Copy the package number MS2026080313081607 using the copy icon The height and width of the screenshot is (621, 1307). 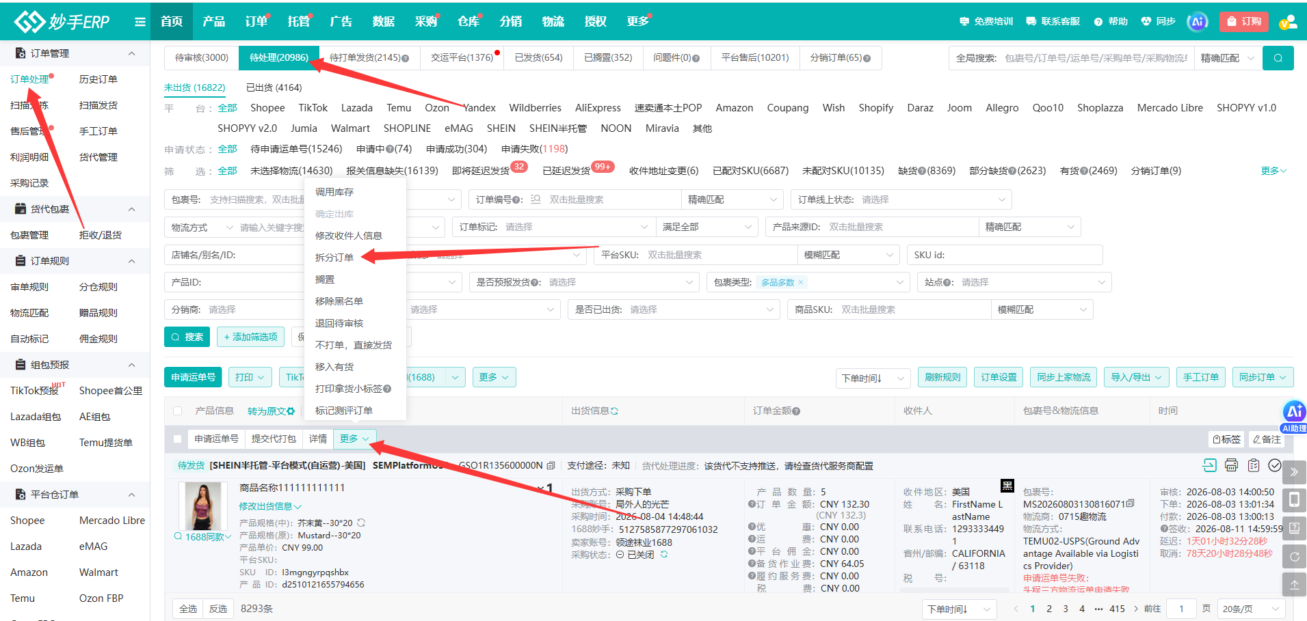(1131, 503)
